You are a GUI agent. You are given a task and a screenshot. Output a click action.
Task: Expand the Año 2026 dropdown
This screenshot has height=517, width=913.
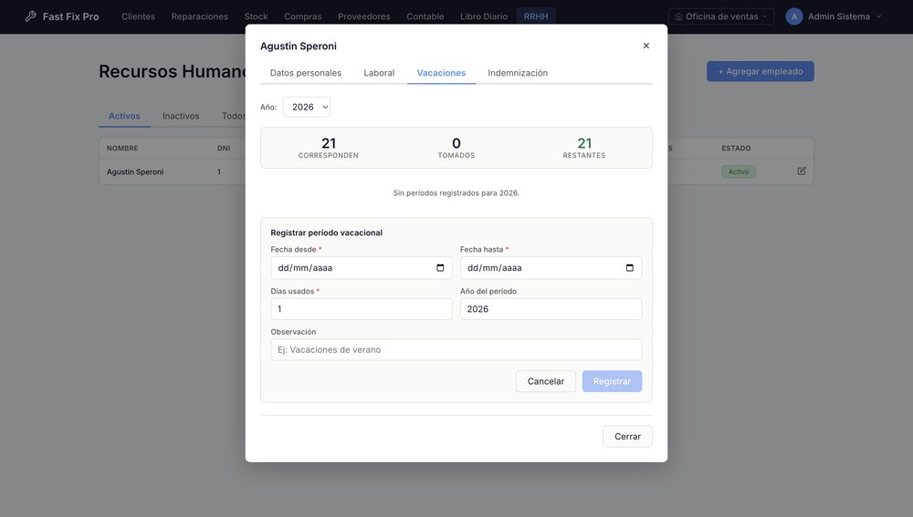coord(307,107)
